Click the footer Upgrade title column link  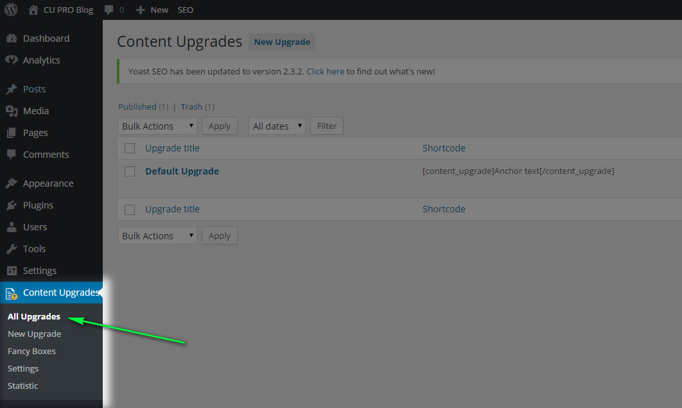pyautogui.click(x=172, y=209)
